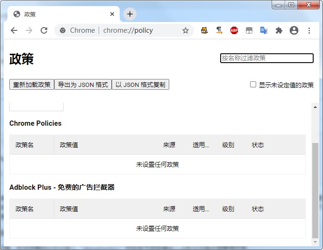Viewport: 323px width, 250px height.
Task: Open the Extensions puzzle piece menu
Action: pos(279,30)
